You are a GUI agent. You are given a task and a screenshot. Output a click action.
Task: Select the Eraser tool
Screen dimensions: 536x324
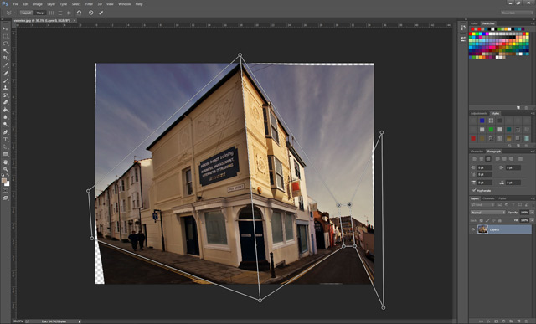click(6, 102)
